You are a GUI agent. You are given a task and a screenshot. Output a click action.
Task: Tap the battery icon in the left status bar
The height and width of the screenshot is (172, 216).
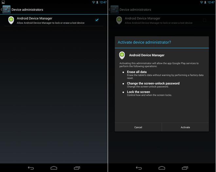[x=97, y=2]
